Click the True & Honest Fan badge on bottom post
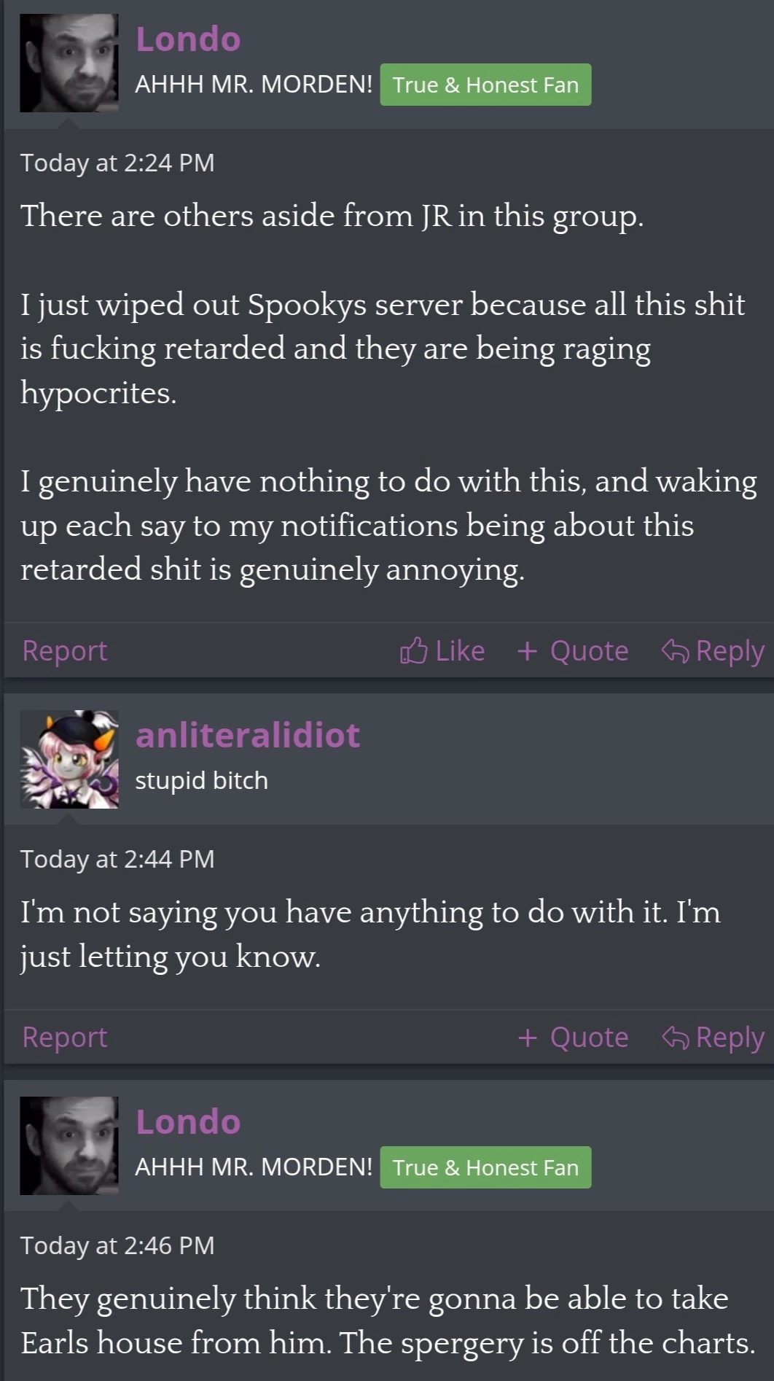The width and height of the screenshot is (774, 1381). (485, 1167)
